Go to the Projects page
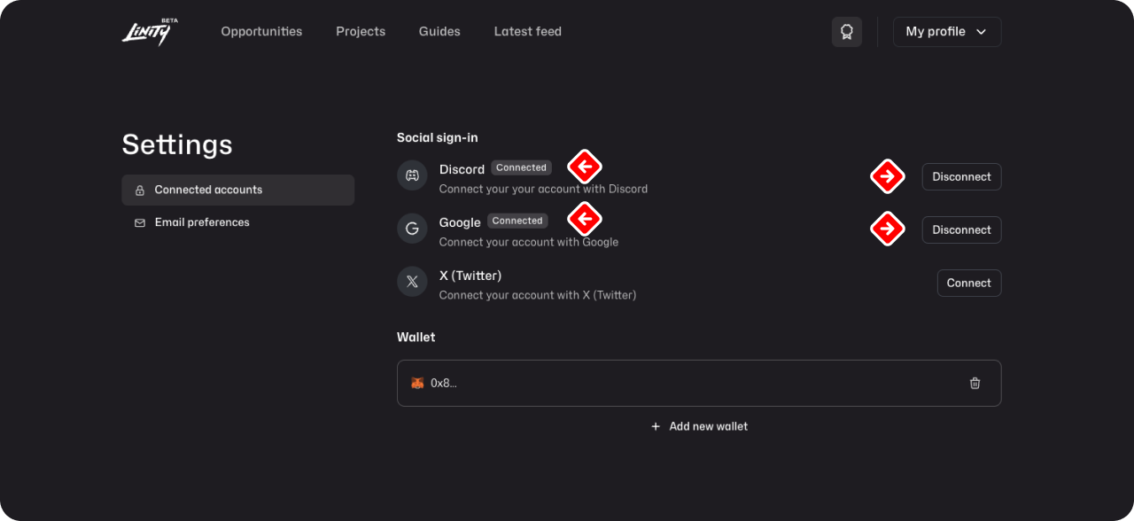 click(361, 32)
